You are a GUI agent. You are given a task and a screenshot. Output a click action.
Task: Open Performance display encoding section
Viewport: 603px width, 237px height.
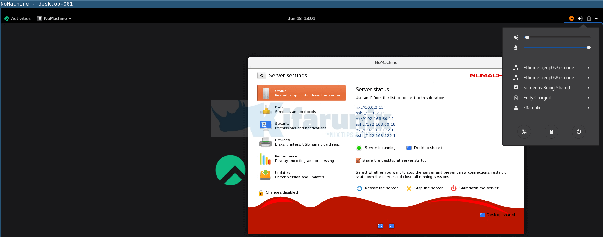coord(302,158)
